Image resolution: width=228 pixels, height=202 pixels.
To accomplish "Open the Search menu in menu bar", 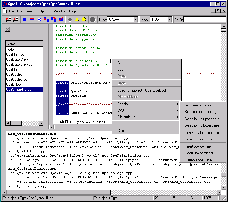I will [x=31, y=11].
